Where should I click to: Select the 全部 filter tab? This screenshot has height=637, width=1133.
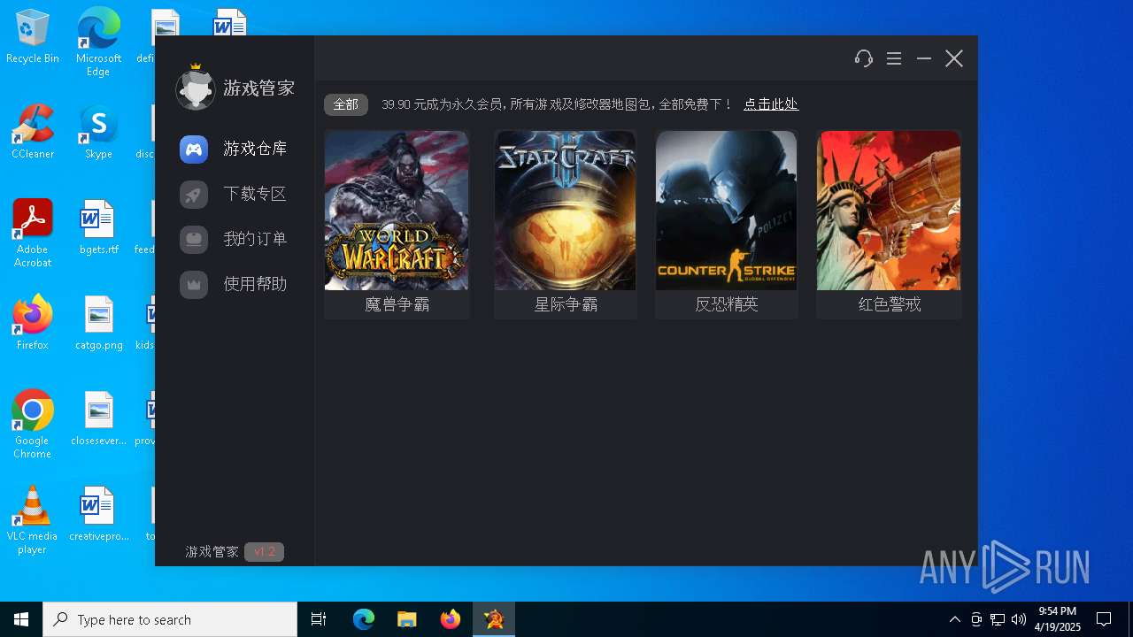click(x=345, y=104)
